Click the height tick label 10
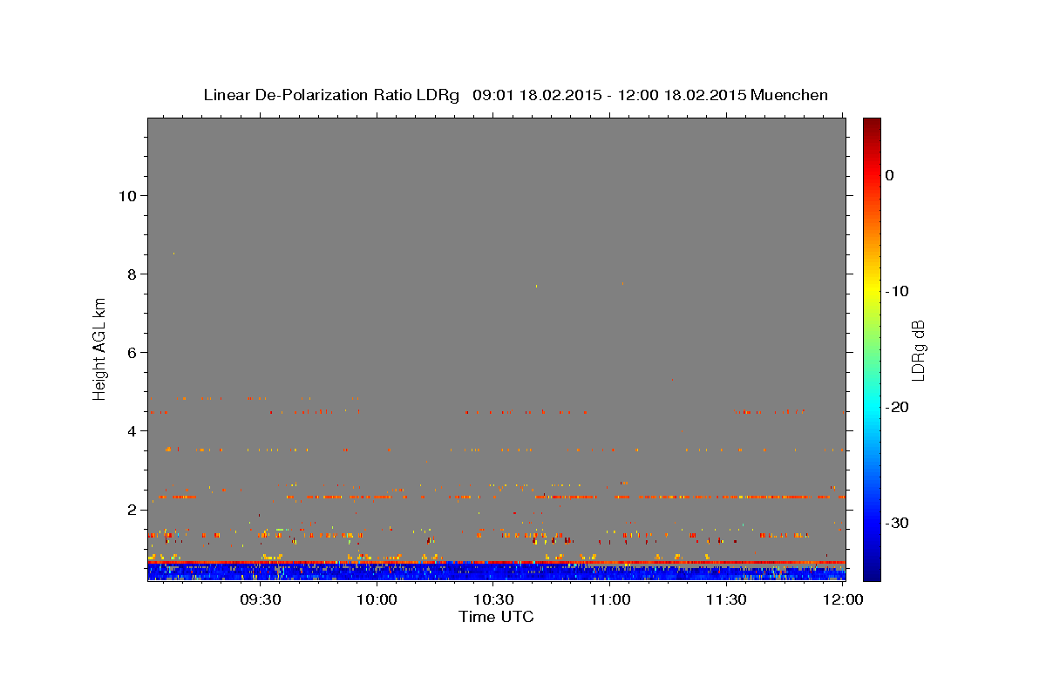Screen dimensions: 1046x697 [126, 195]
